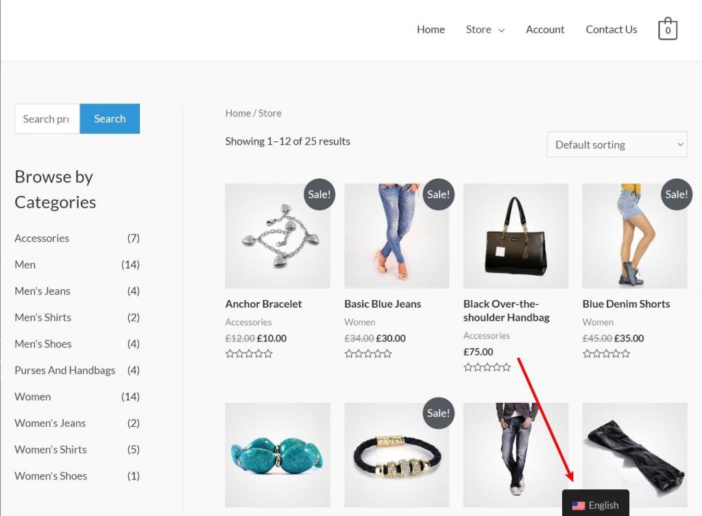The image size is (702, 516).
Task: Click the Home breadcrumb link
Action: 238,113
